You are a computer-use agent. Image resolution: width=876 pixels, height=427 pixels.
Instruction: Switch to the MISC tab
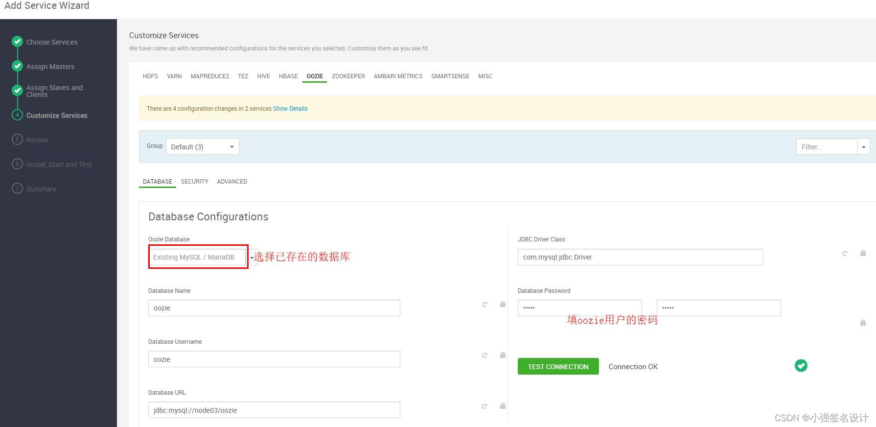point(485,76)
